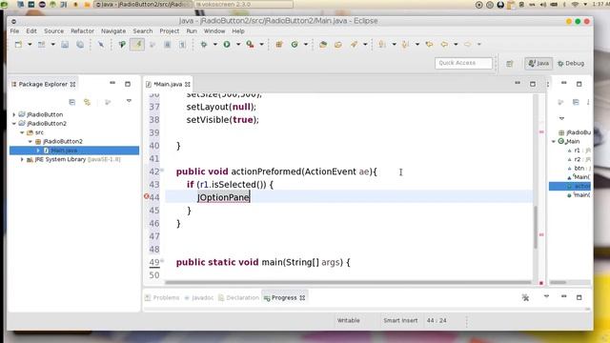Toggle code folding at line 49
The height and width of the screenshot is (343, 610).
(x=162, y=260)
